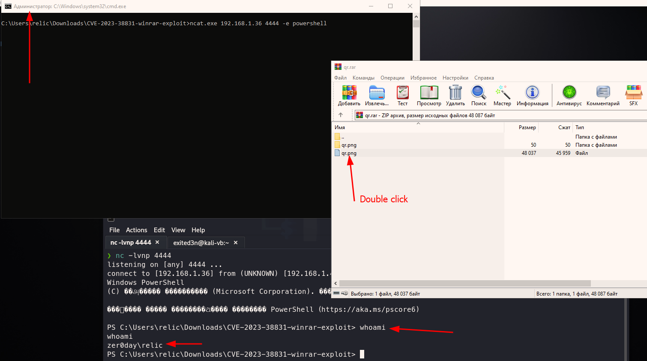Open the Настройки menu in WinRAR
The width and height of the screenshot is (647, 361).
click(455, 78)
